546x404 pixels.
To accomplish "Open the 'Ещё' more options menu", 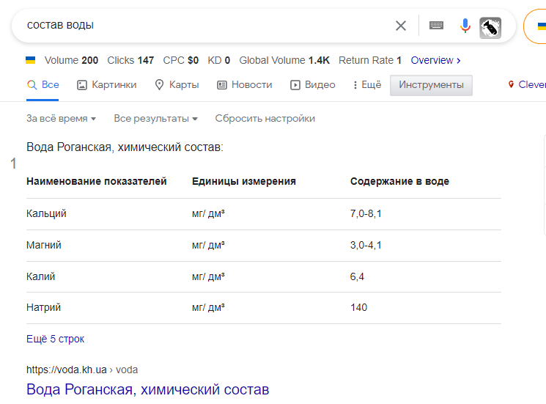I will 367,85.
